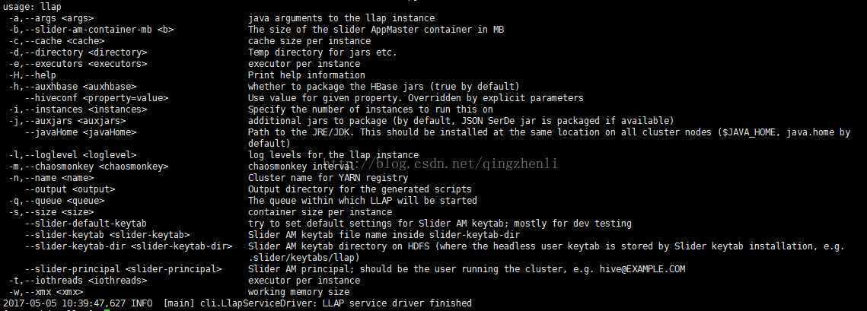This screenshot has height=311, width=867.
Task: Select the --slider-am-container-mb option
Action: click(91, 30)
